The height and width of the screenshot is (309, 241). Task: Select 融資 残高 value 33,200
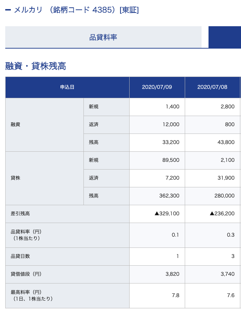pyautogui.click(x=171, y=142)
